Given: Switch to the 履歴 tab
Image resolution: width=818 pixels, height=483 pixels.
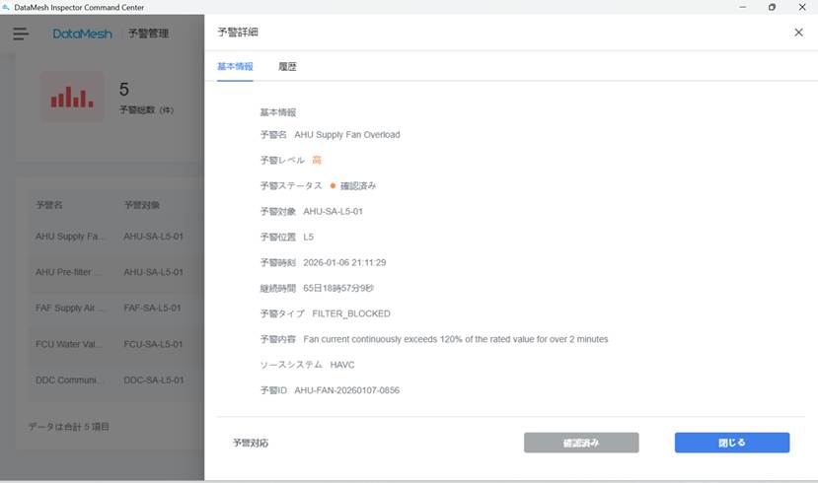Looking at the screenshot, I should pos(287,67).
